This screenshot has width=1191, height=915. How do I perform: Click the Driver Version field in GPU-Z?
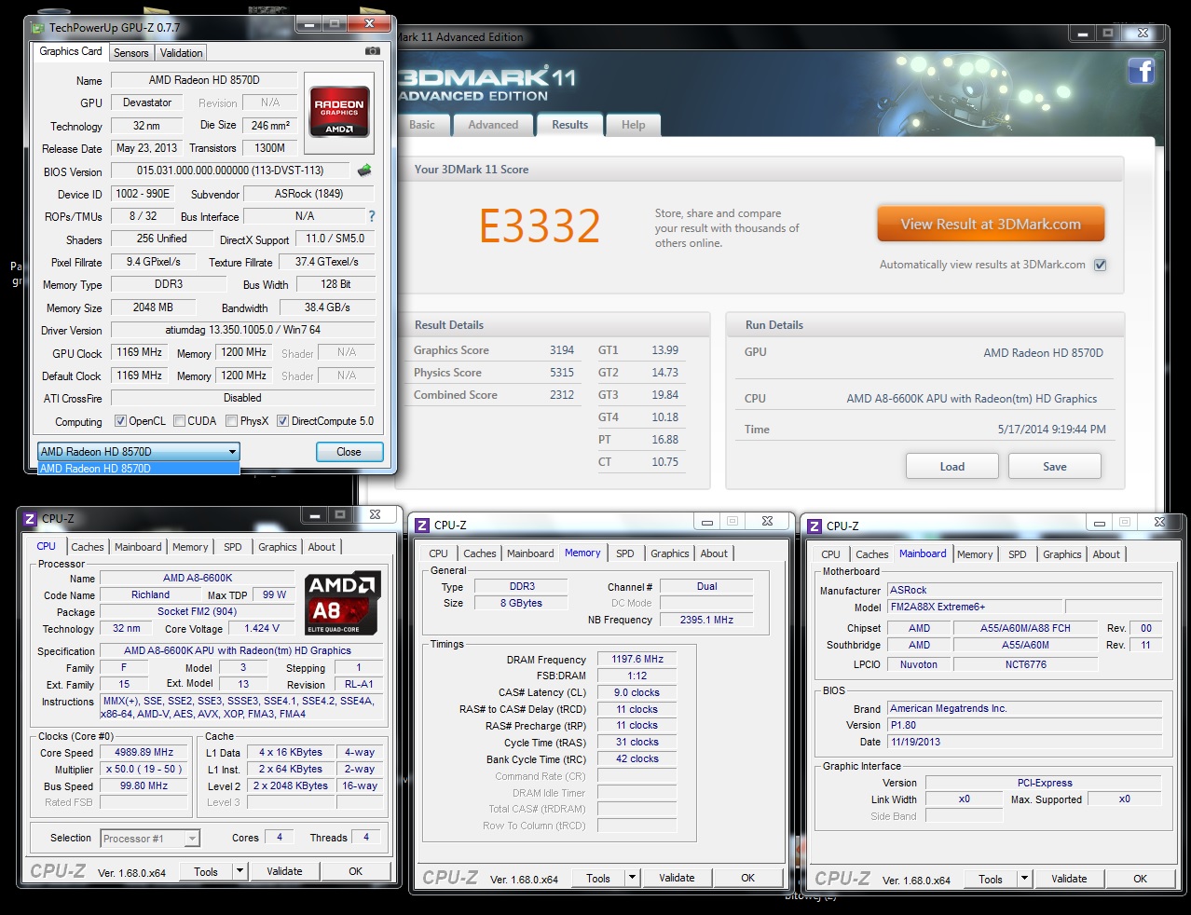[x=242, y=330]
